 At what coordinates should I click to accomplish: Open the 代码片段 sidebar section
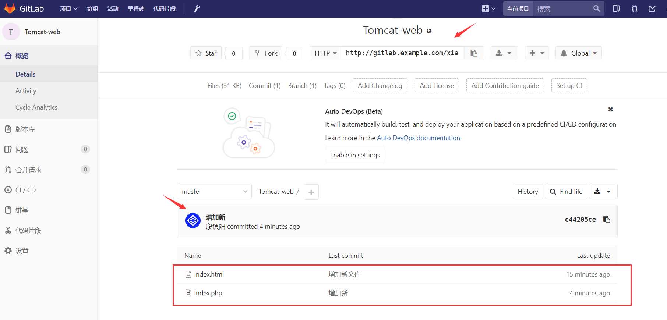click(x=49, y=230)
